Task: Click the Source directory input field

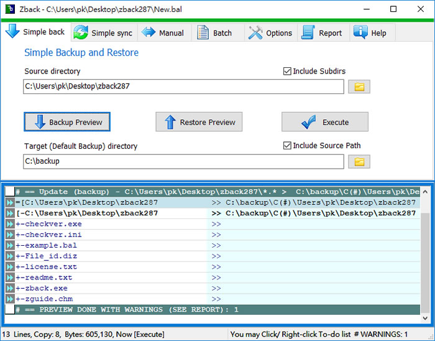Action: pos(183,86)
